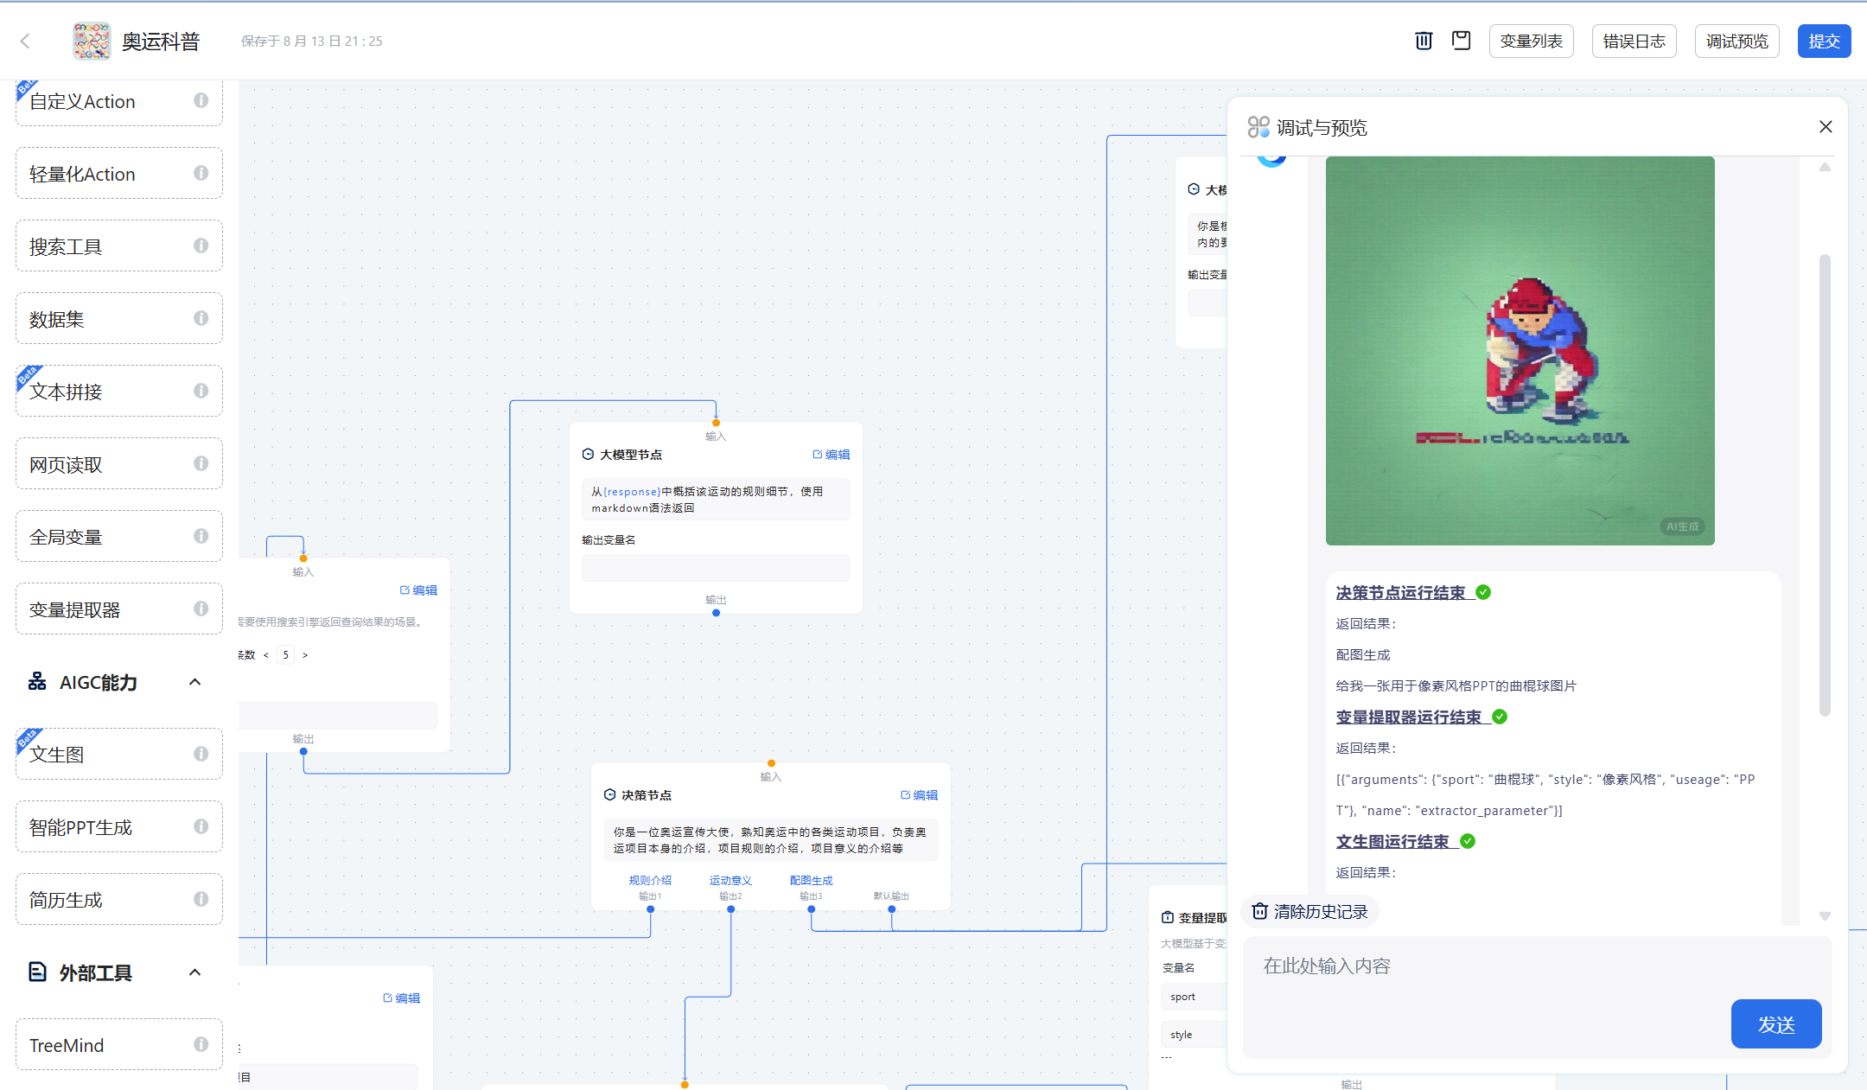The height and width of the screenshot is (1090, 1867).
Task: Click info icon for 轻量化Action
Action: [x=201, y=173]
